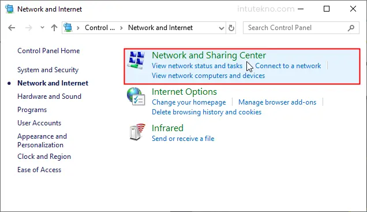Click the forward arrow navigation button
The height and width of the screenshot is (212, 367).
(x=28, y=28)
